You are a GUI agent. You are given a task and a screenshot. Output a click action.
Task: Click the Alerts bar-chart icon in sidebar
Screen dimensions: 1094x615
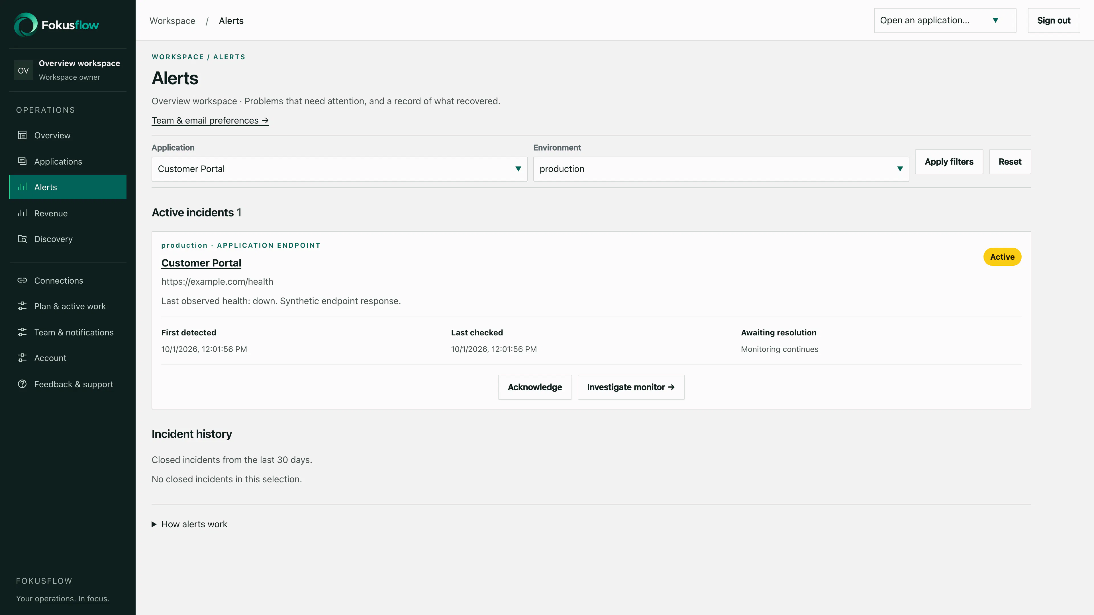(22, 187)
